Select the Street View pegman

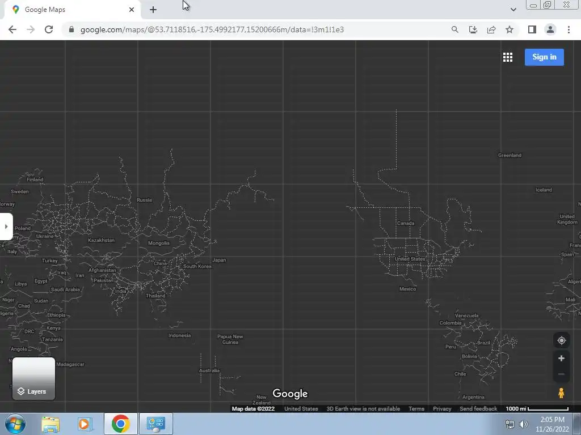pyautogui.click(x=561, y=393)
